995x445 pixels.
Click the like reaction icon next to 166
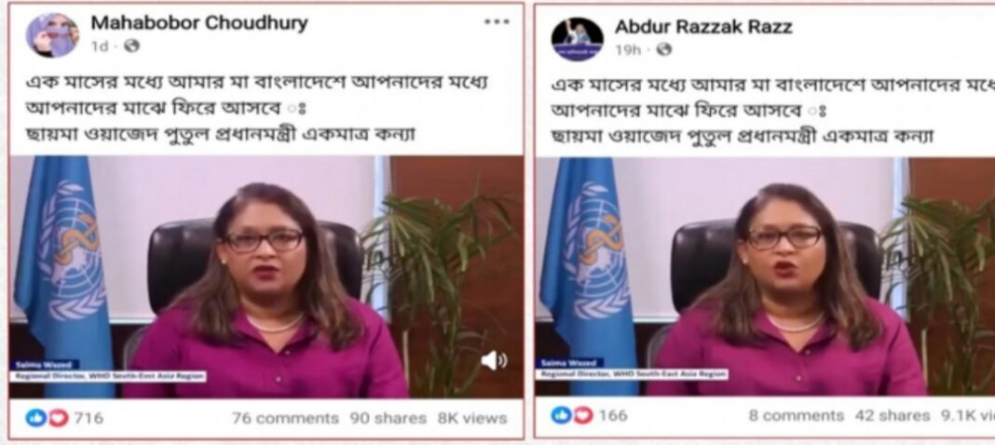pyautogui.click(x=561, y=415)
